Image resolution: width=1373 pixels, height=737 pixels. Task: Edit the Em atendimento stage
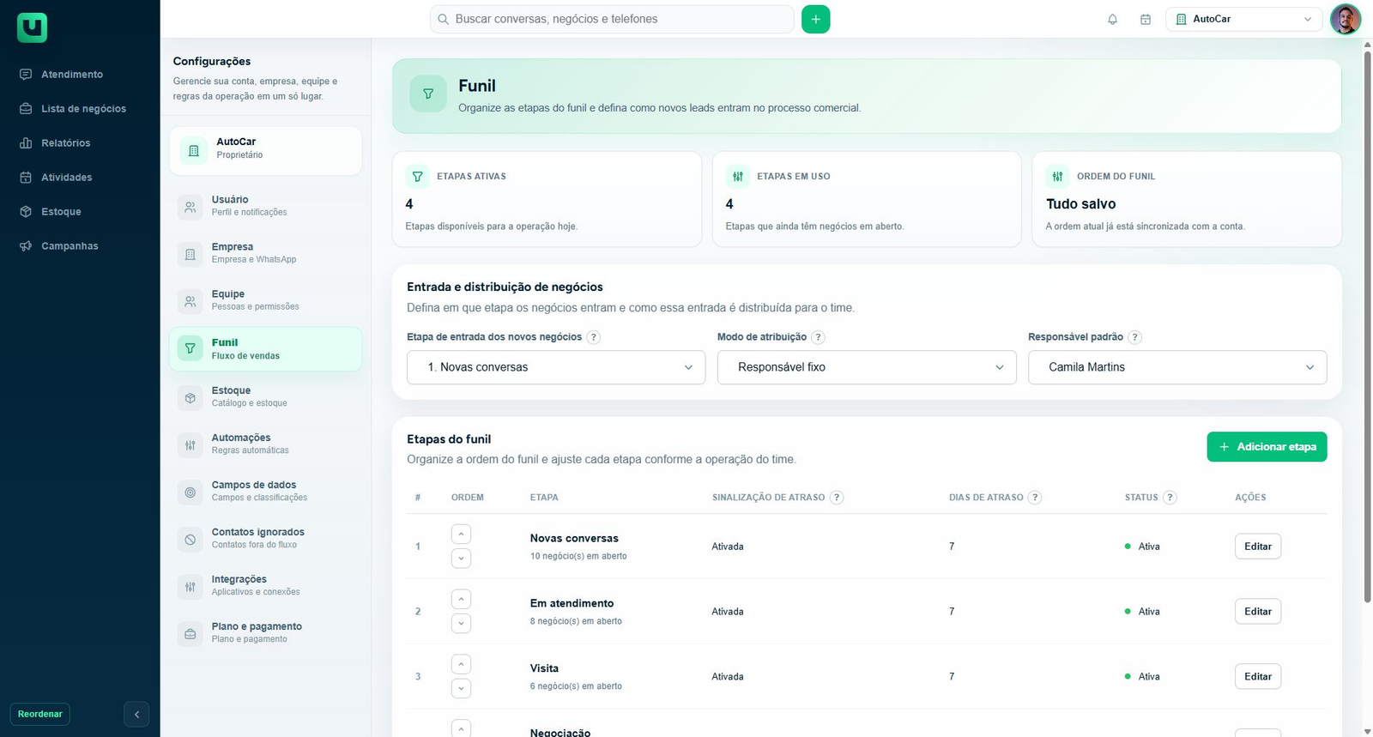tap(1257, 612)
